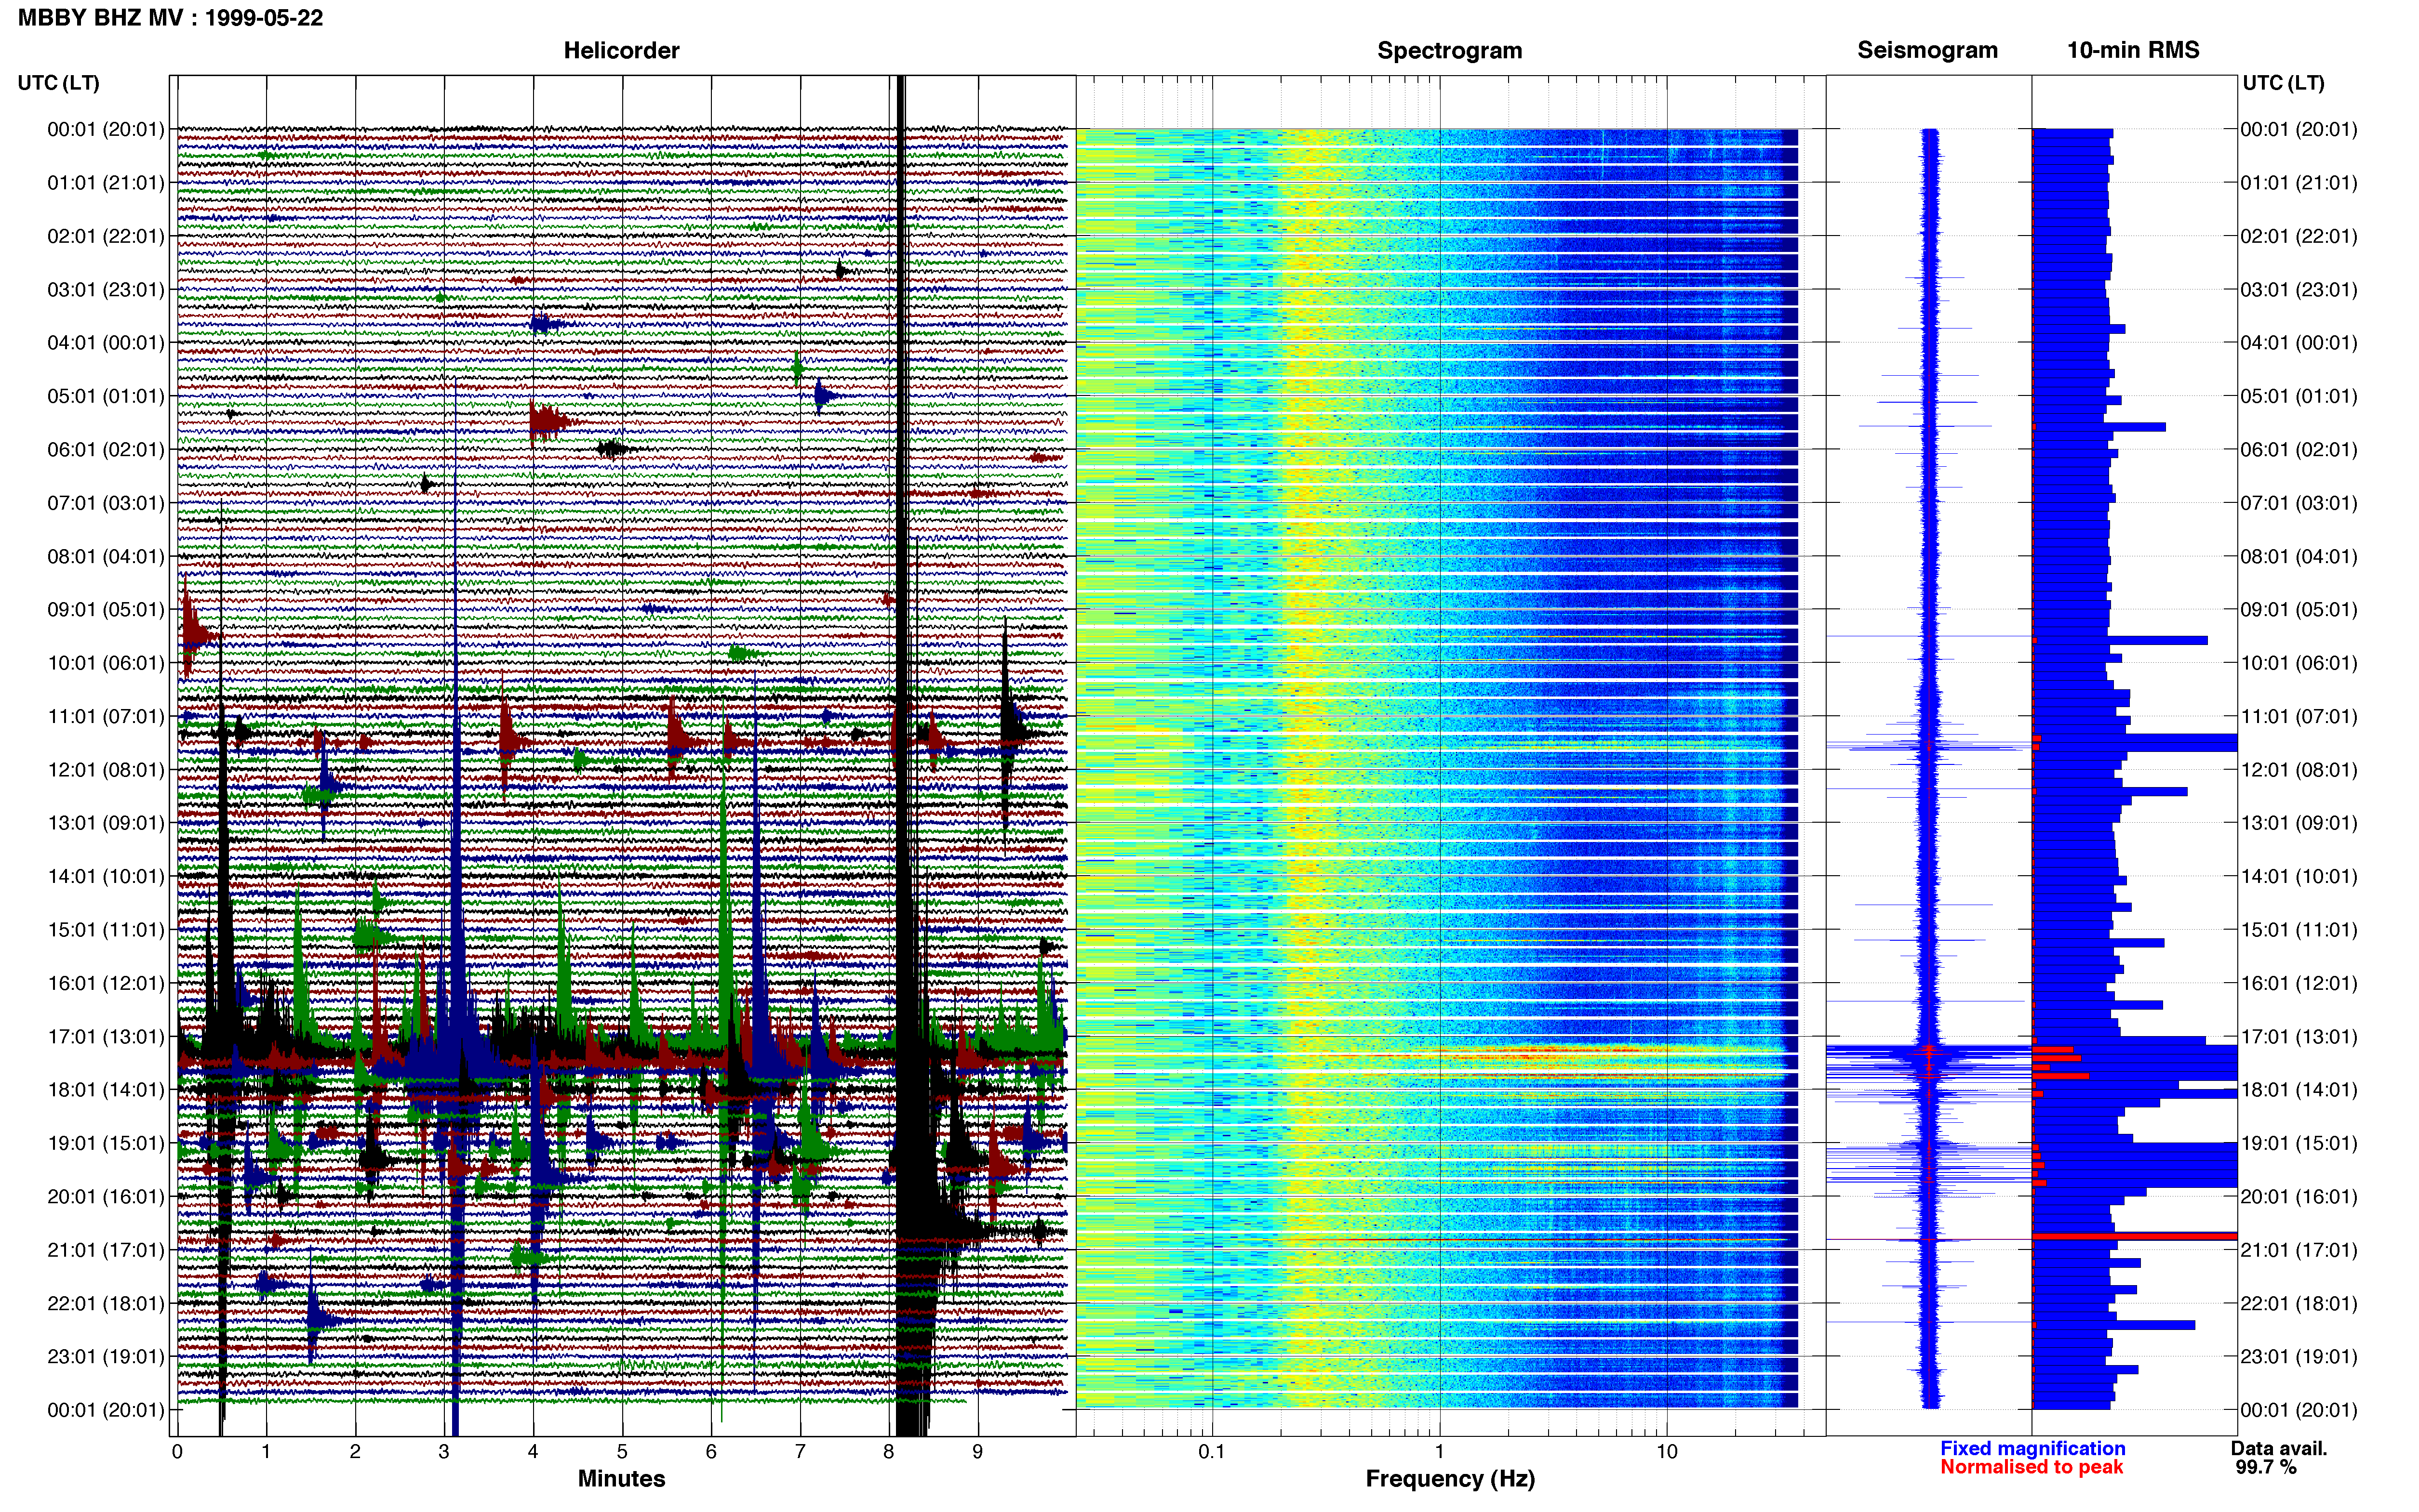Click the left UTC (LT) axis label
The height and width of the screenshot is (1512, 2419).
[x=59, y=83]
